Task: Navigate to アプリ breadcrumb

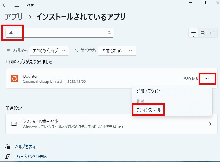Action: (x=14, y=17)
